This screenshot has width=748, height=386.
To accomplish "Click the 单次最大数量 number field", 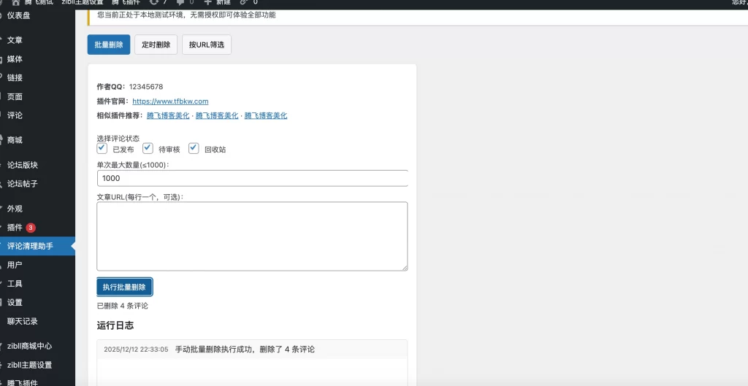I will [x=252, y=178].
